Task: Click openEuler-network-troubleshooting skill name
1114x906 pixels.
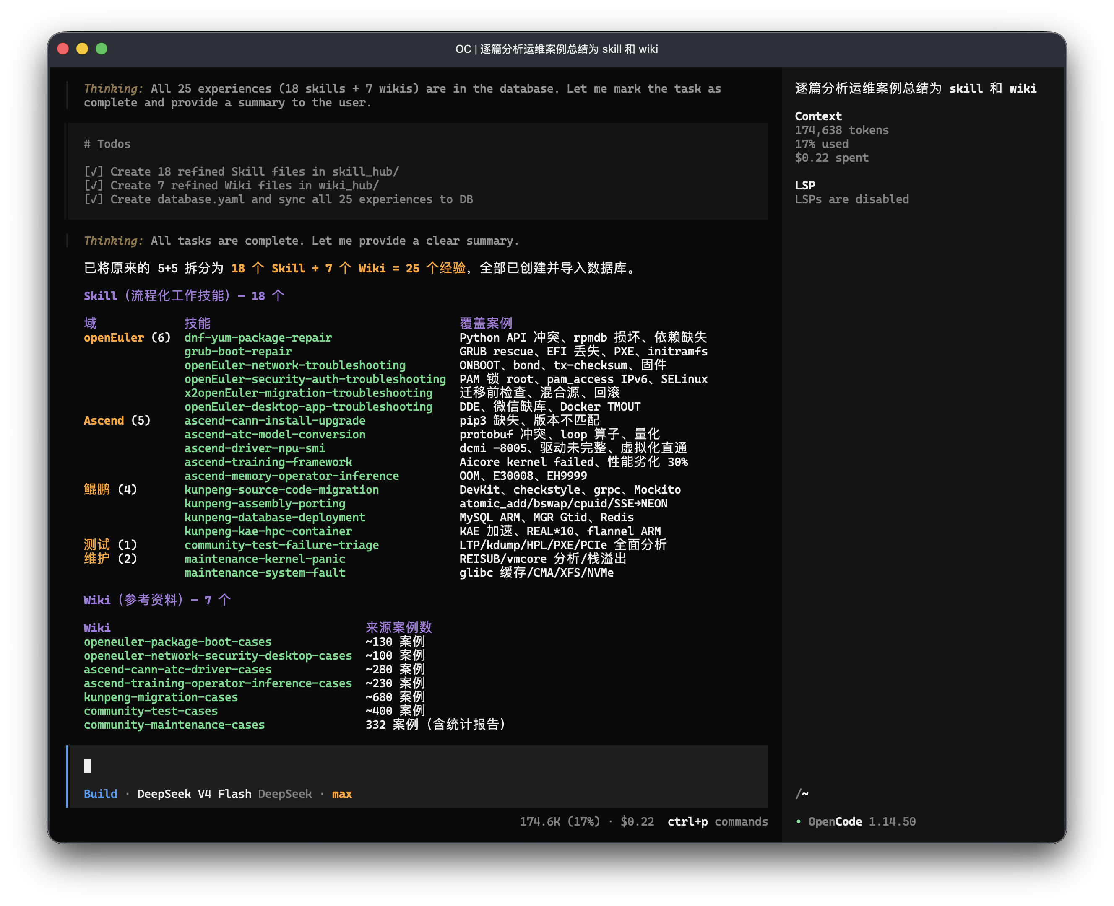Action: pyautogui.click(x=295, y=365)
